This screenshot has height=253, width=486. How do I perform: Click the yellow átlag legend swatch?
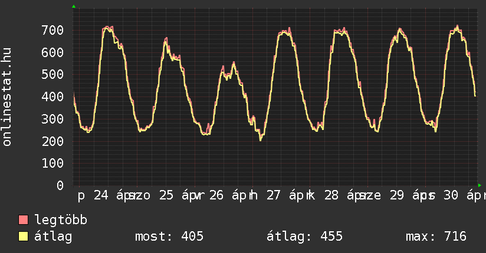[24, 237]
